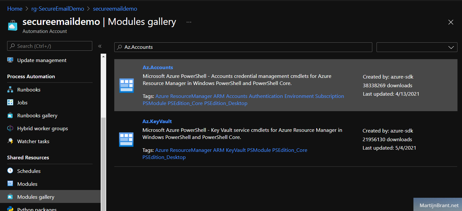Viewport: 462px width, 211px height.
Task: Click the Authentication tag on Az.Accounts
Action: tap(266, 96)
